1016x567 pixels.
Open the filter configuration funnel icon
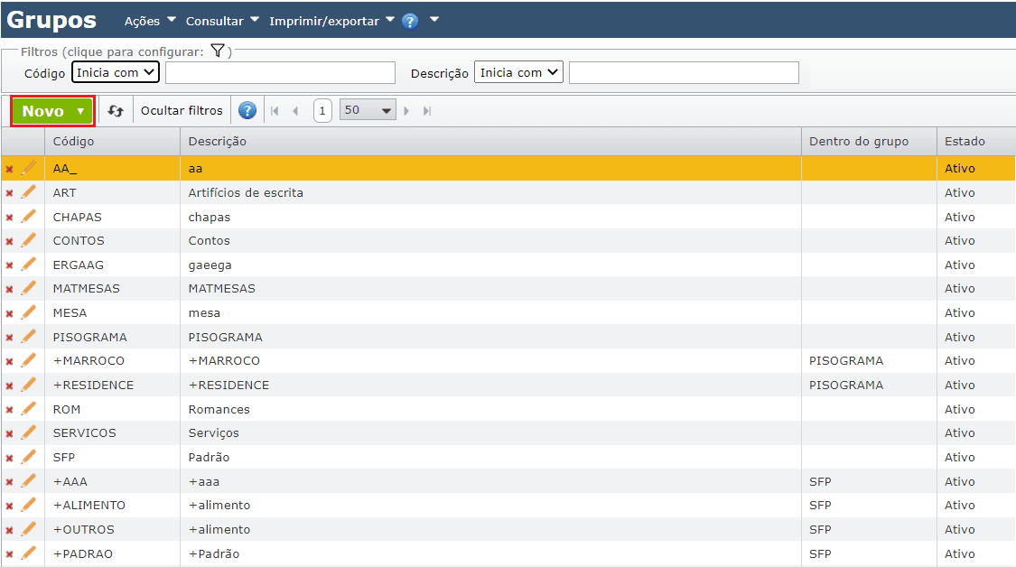click(217, 51)
